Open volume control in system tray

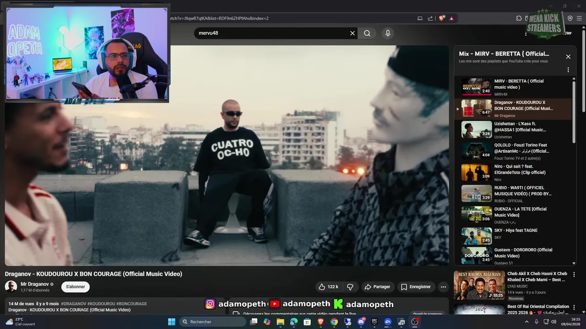pos(553,322)
